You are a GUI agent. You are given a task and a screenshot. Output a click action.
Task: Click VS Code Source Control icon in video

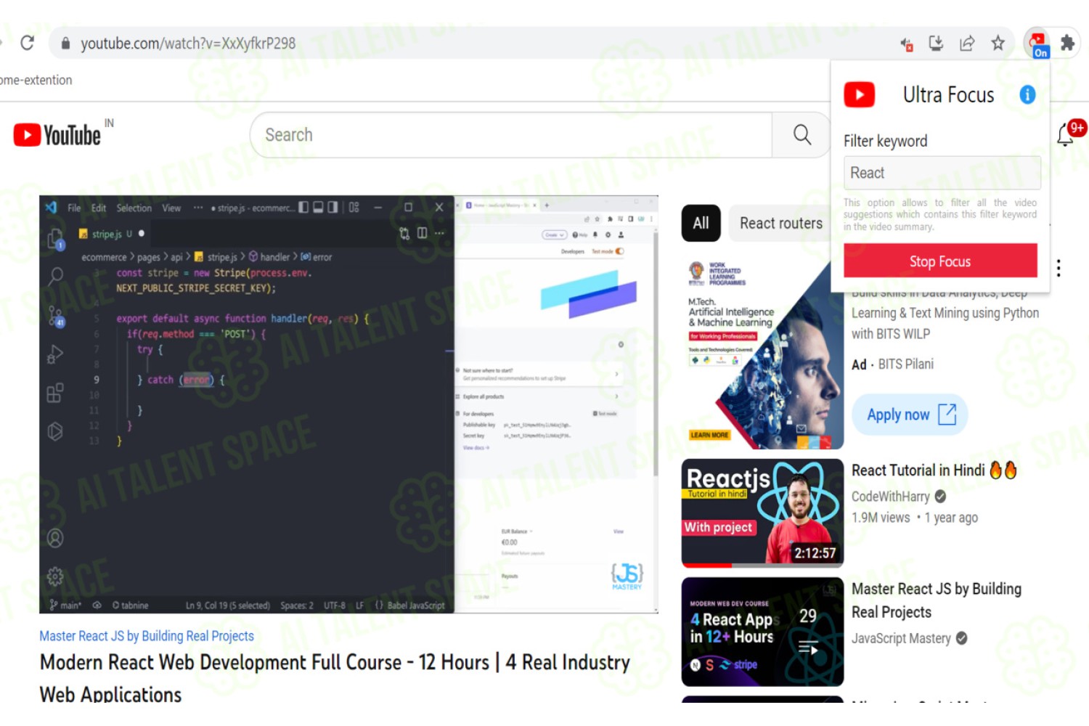tap(56, 316)
